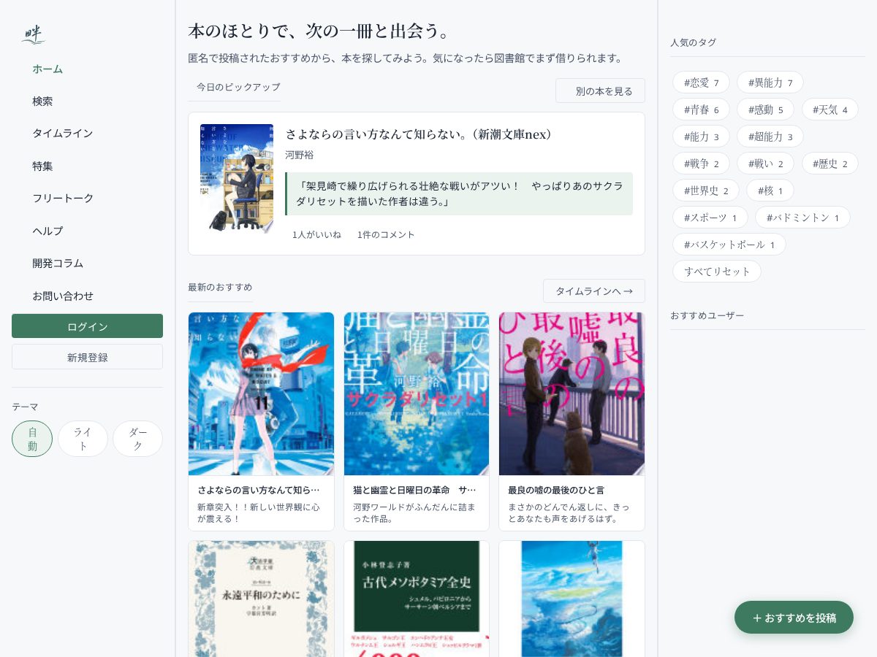Filter by the #歴史 tag
The width and height of the screenshot is (877, 657).
pyautogui.click(x=829, y=164)
